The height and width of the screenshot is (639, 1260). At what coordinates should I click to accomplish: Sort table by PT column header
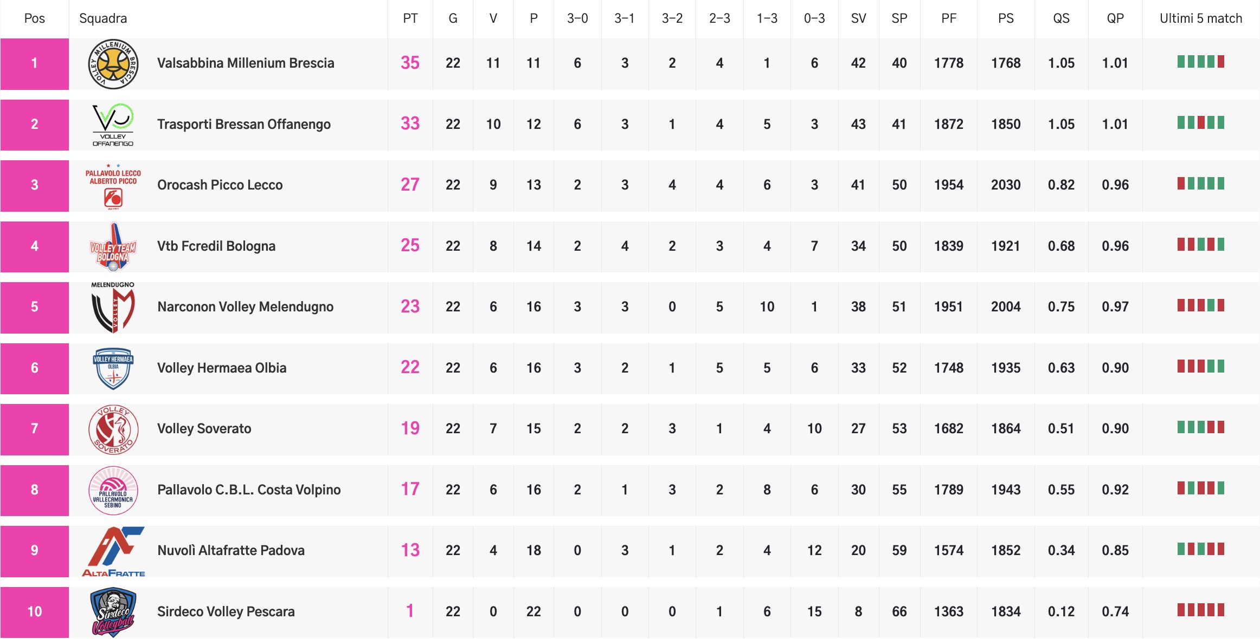pyautogui.click(x=410, y=18)
